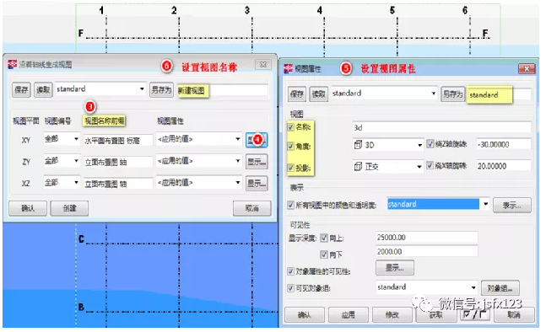
Task: Toggle the 名称 checkbox
Action: 291,127
